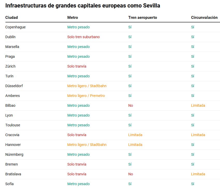Click Bilbao's 'Limitada' circunvalación value
The height and width of the screenshot is (189, 220).
point(198,105)
